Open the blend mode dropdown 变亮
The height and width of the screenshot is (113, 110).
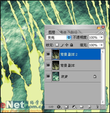[59, 37]
